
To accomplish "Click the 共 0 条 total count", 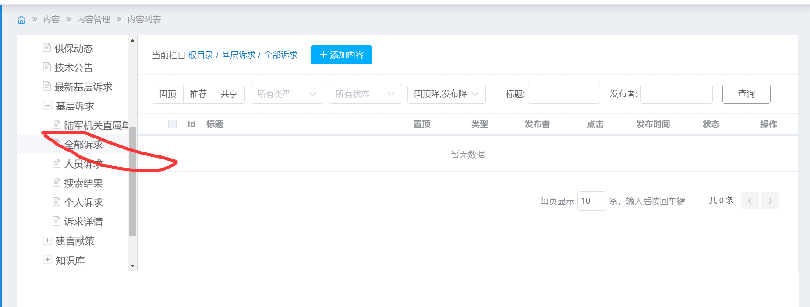I will 721,201.
